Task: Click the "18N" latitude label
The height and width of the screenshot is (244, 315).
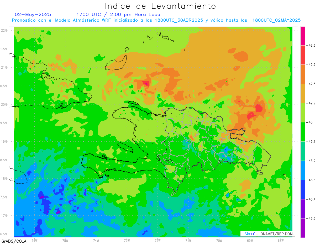Action: [x=4, y=178]
